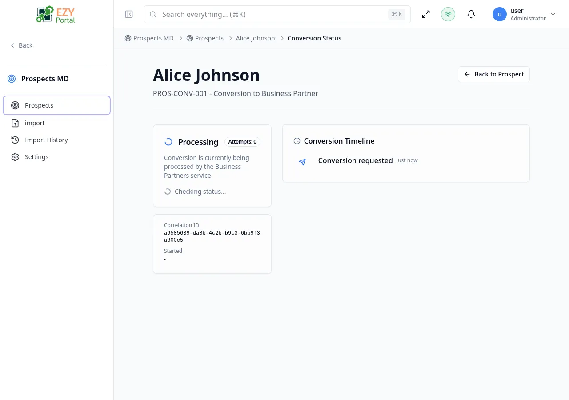Select Conversion Status in the breadcrumb trail
569x400 pixels.
tap(314, 38)
